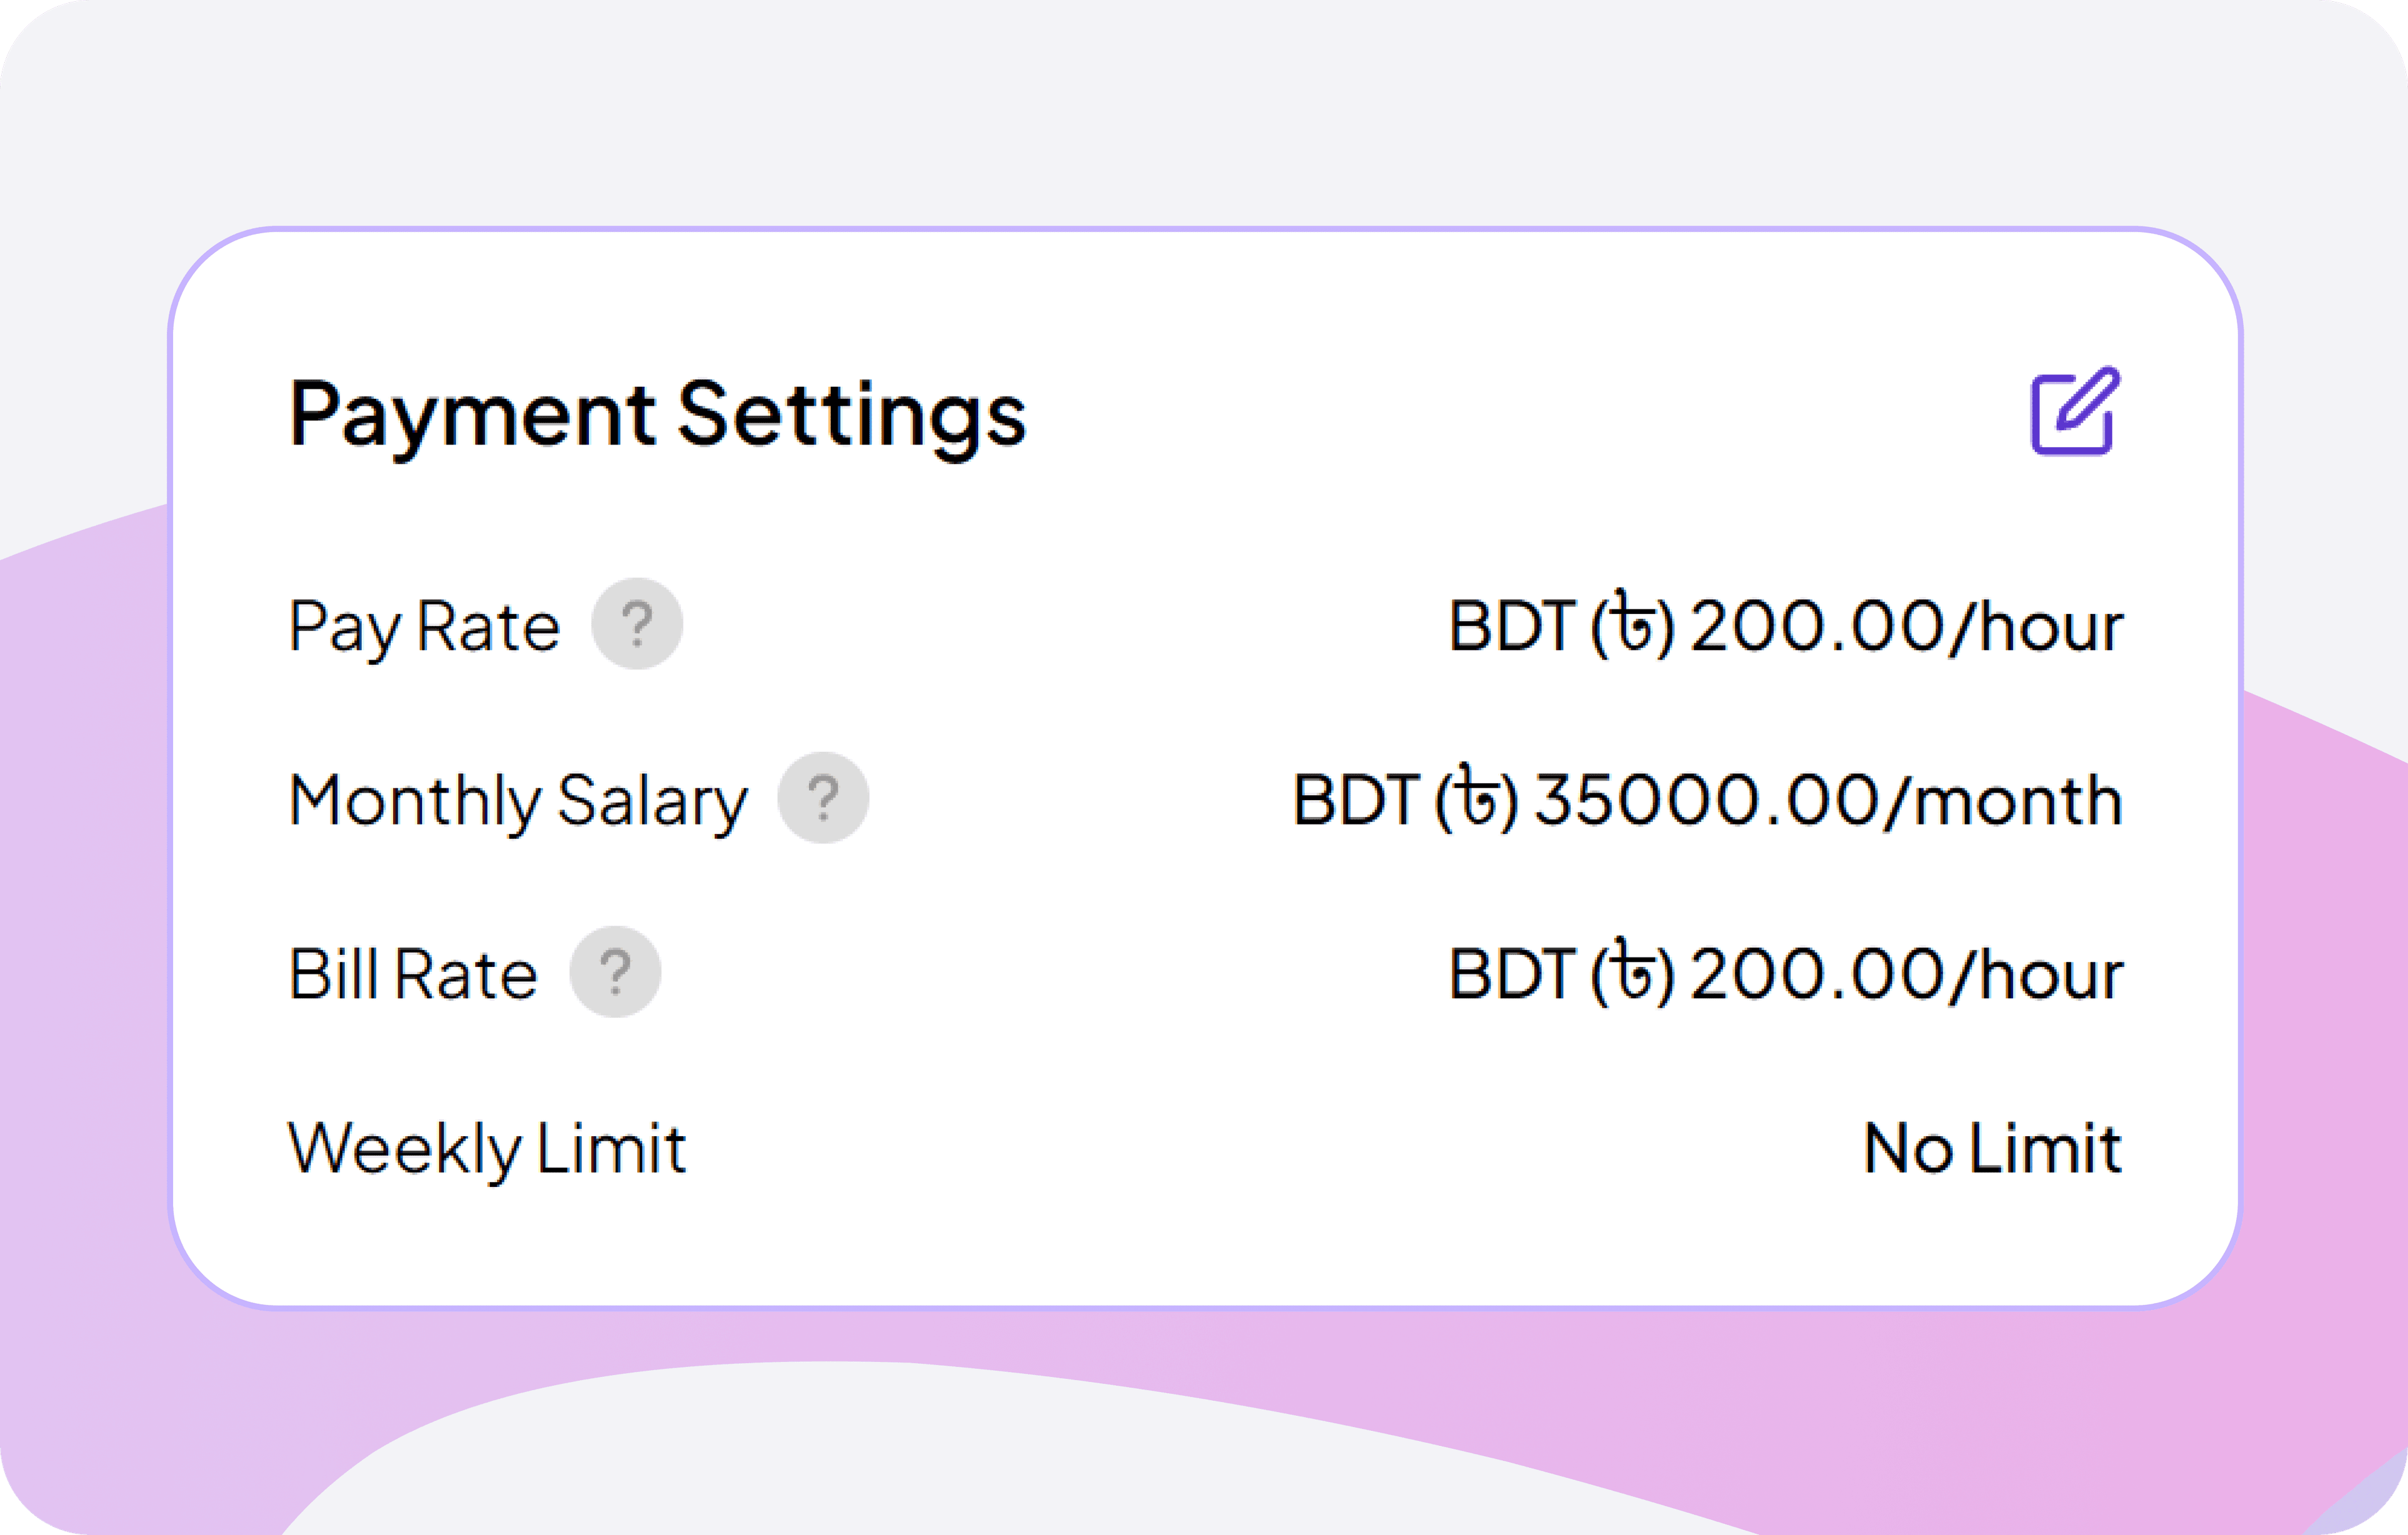The width and height of the screenshot is (2408, 1535).
Task: Click the BDT 35000.00/month salary value
Action: [1705, 800]
